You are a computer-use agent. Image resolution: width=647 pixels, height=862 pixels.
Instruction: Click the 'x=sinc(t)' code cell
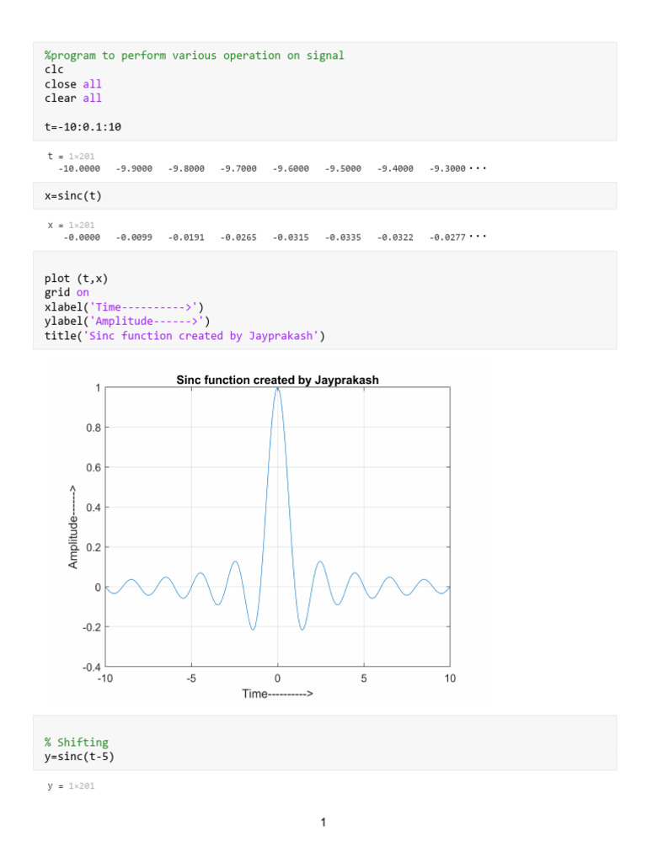[324, 195]
